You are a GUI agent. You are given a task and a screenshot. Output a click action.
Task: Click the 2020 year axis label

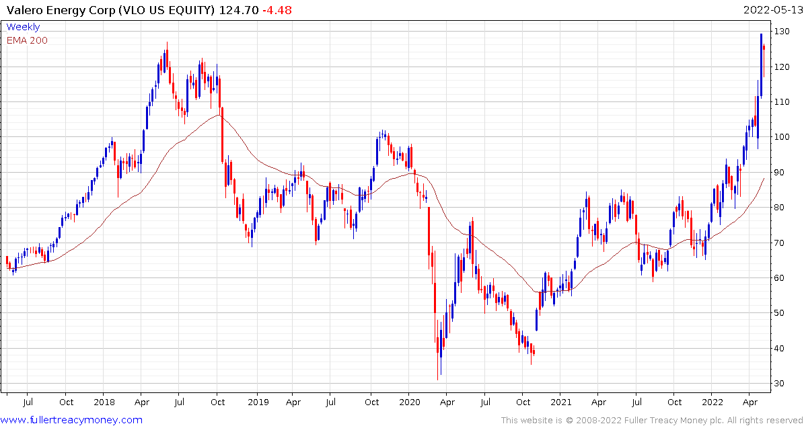(409, 402)
